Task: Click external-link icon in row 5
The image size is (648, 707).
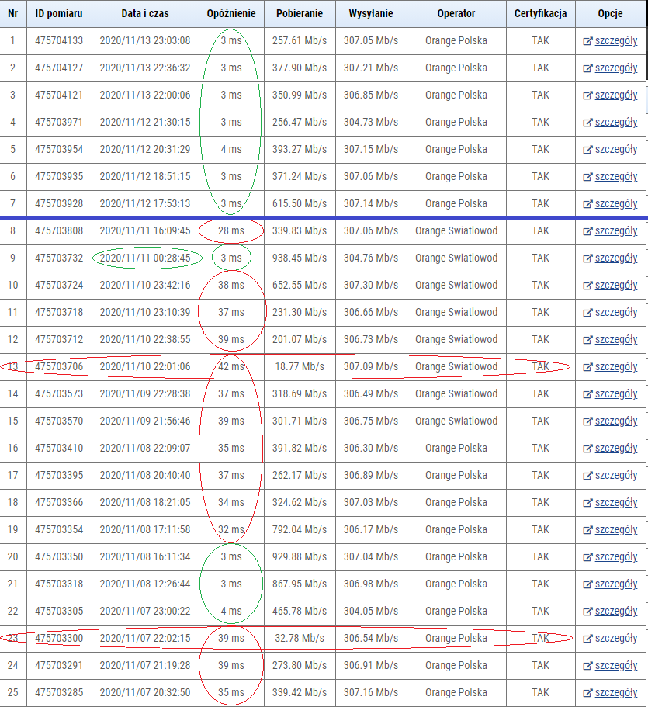Action: (587, 150)
